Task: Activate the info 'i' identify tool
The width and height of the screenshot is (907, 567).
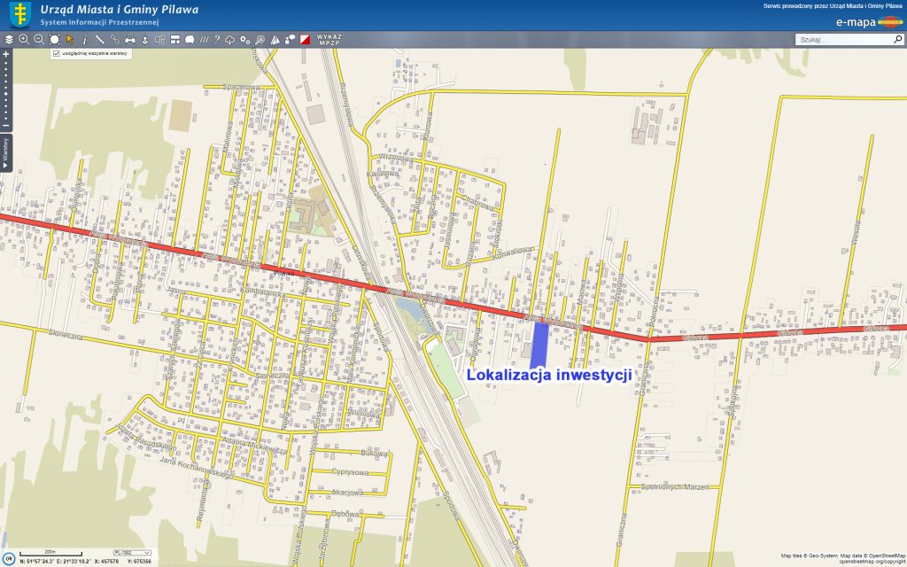Action: [84, 40]
